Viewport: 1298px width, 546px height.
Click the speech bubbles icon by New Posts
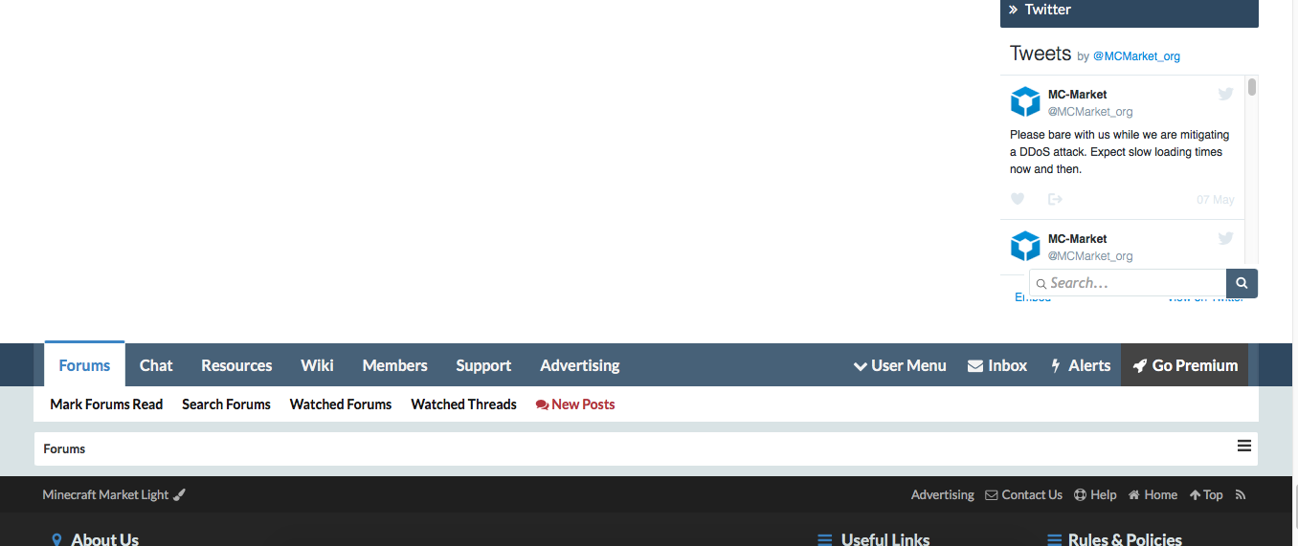pos(542,404)
